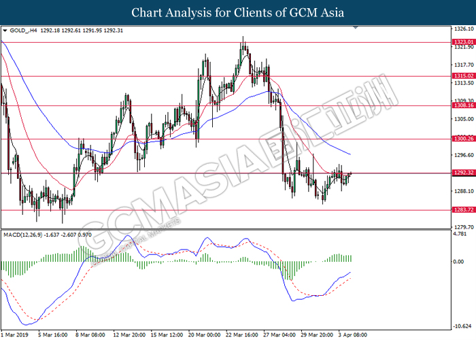Click the 1292.32 current price label

463,173
